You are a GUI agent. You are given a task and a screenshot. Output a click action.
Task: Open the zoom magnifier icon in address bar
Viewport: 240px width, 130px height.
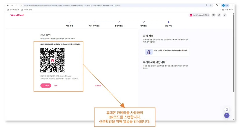coord(207,5)
